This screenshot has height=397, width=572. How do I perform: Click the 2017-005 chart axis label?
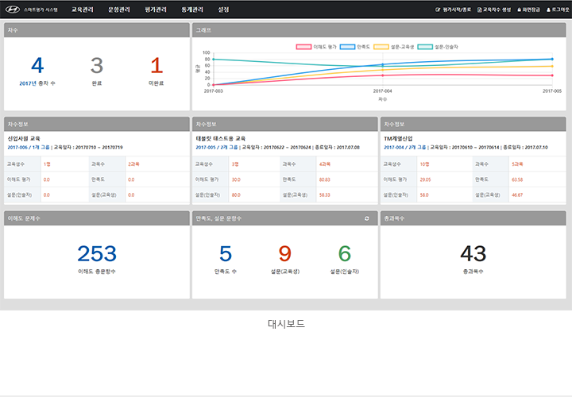click(552, 91)
